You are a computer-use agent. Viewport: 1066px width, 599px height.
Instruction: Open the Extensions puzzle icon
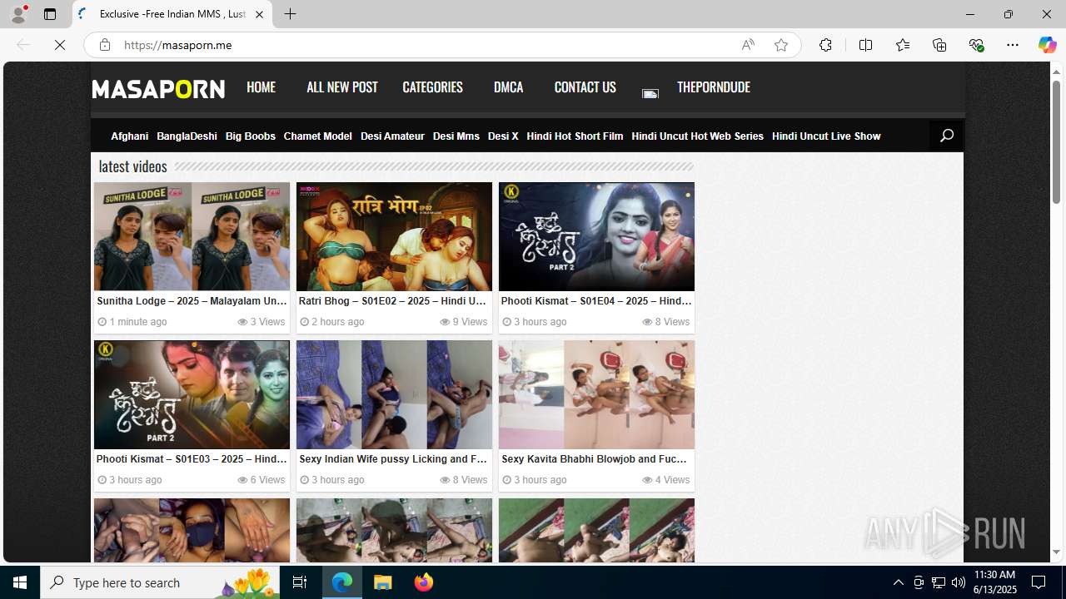[x=825, y=45]
